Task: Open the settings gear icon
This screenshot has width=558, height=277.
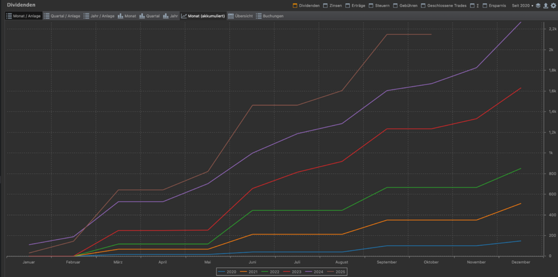Action: coord(553,6)
